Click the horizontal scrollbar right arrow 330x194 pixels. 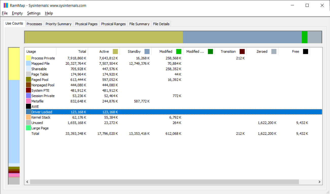[x=320, y=182]
